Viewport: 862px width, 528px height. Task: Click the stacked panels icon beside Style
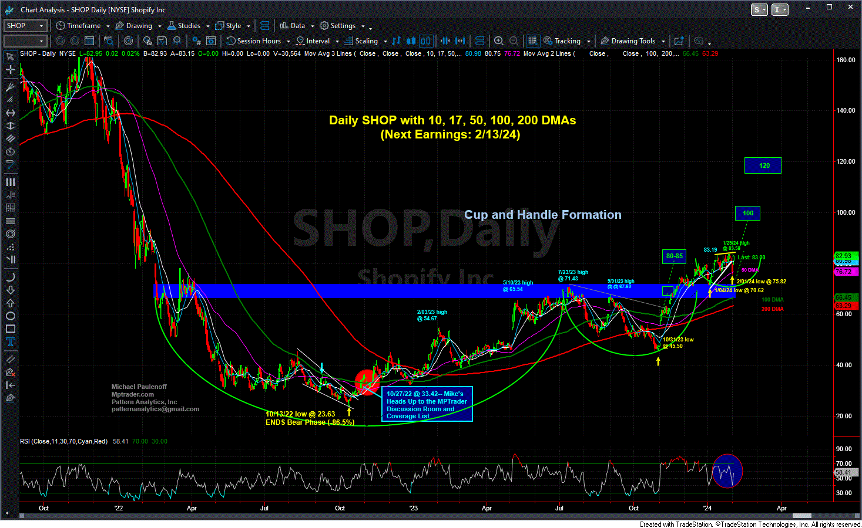coord(264,26)
